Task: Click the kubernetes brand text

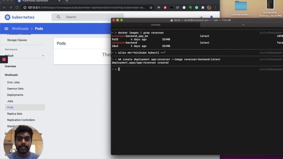Action: [23, 17]
